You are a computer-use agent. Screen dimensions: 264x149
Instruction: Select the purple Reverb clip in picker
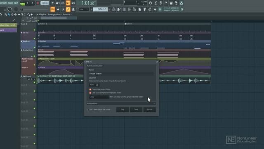8,30
